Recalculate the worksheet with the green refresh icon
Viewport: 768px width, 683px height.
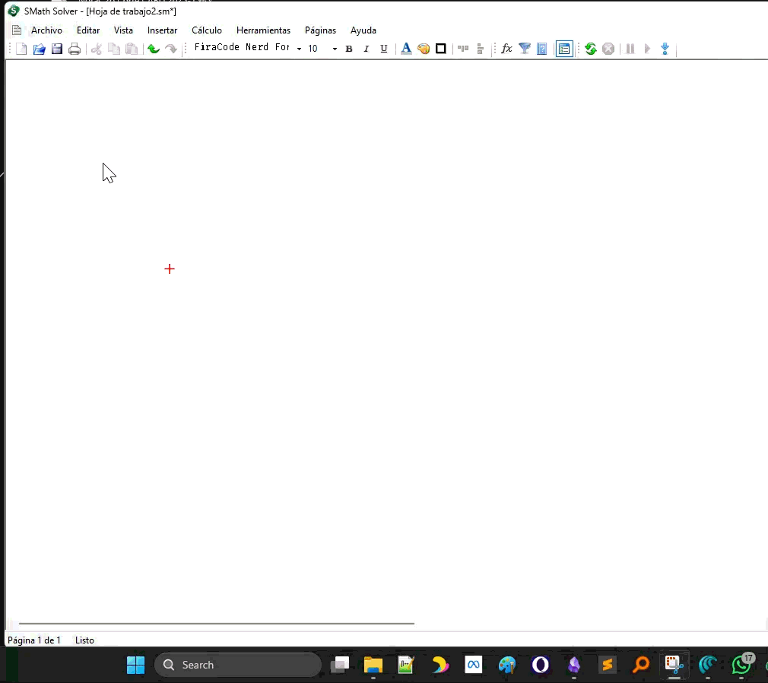(590, 49)
